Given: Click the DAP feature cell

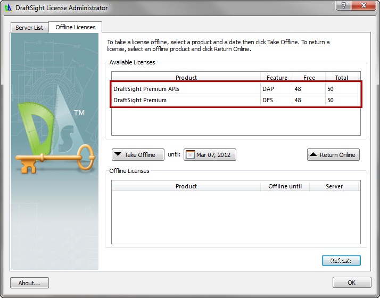Looking at the screenshot, I should click(x=277, y=89).
